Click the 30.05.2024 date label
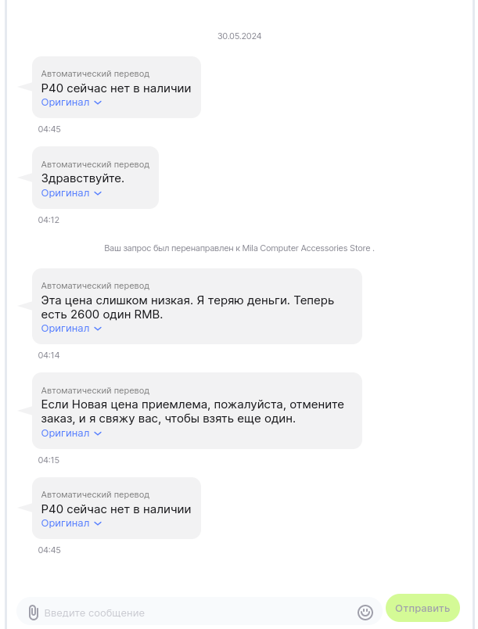Screen dimensions: 478x629 coord(239,36)
